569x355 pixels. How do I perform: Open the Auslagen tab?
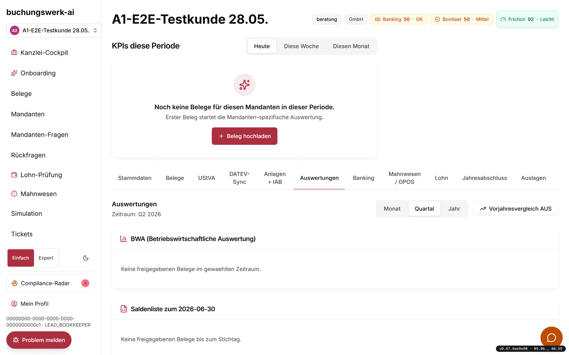533,178
